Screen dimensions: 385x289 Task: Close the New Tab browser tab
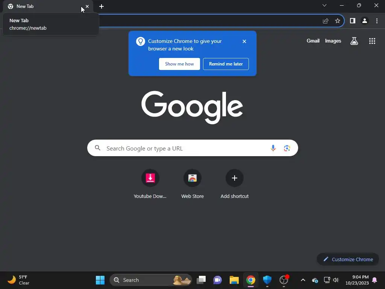point(87,6)
